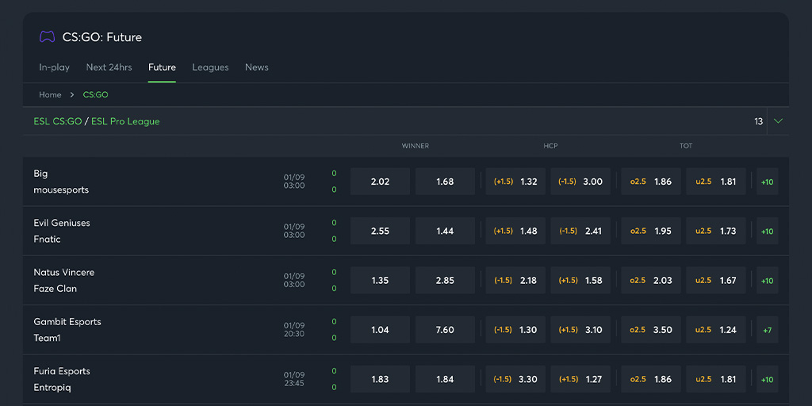
Task: Select Evil Geniuses handicap (+1.5) 1.48
Action: 515,231
